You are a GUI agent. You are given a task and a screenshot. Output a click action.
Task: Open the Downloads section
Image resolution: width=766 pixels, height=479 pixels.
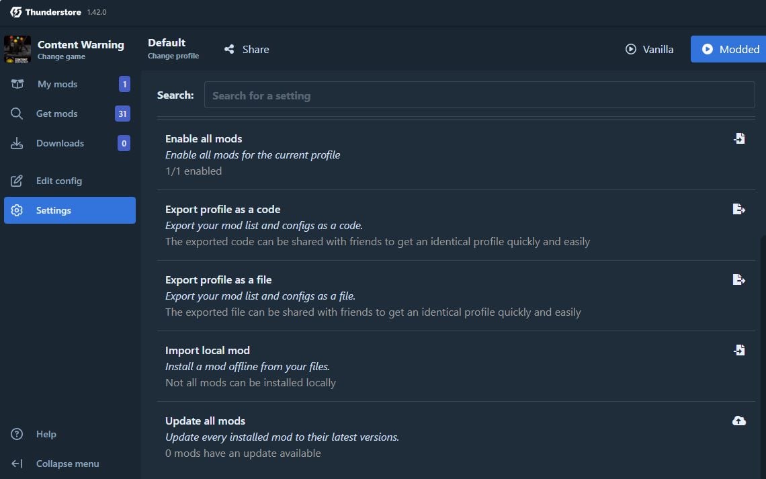pyautogui.click(x=60, y=143)
